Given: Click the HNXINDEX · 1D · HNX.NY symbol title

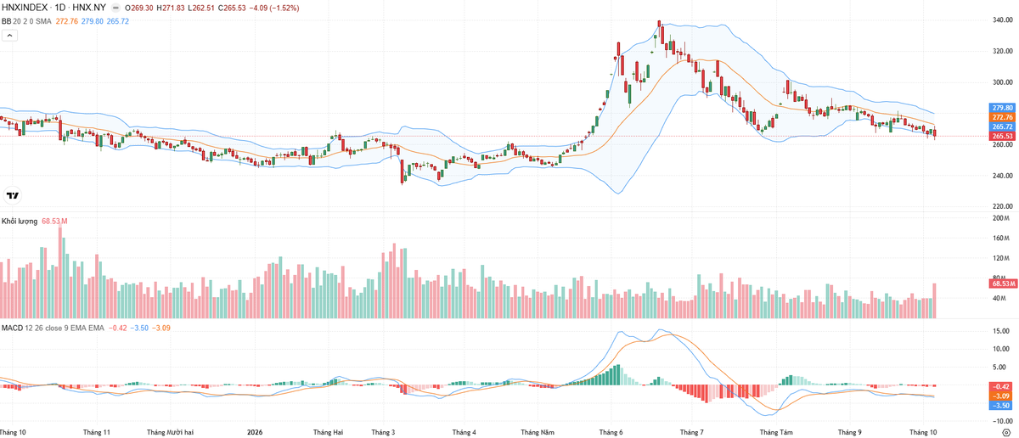Looking at the screenshot, I should (53, 8).
